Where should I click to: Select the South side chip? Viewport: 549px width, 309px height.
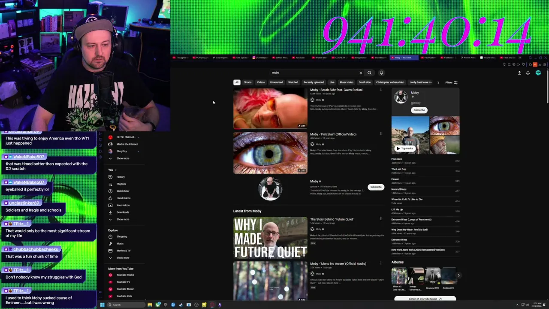click(x=365, y=82)
